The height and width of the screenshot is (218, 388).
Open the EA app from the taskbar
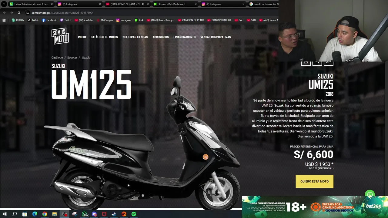124,214
